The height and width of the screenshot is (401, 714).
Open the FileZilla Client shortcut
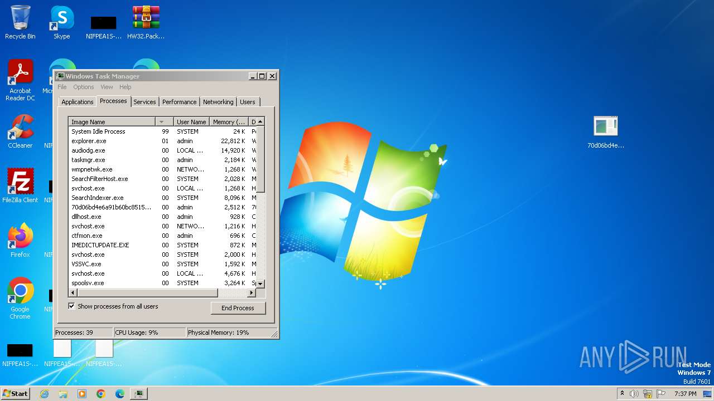tap(20, 186)
